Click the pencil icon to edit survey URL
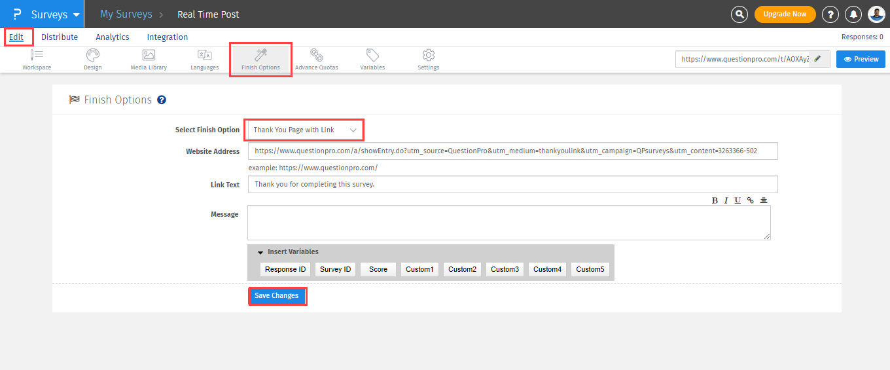The width and height of the screenshot is (890, 370). [x=817, y=59]
